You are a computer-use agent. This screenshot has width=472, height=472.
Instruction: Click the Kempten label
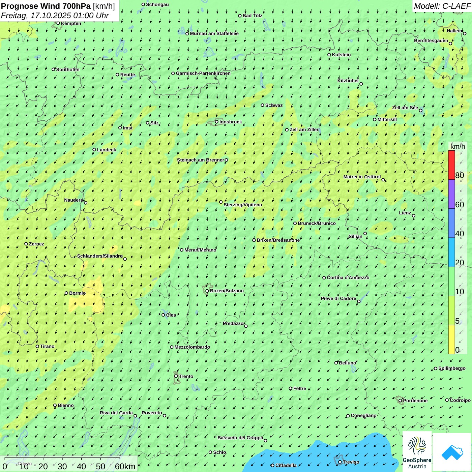pos(71,23)
